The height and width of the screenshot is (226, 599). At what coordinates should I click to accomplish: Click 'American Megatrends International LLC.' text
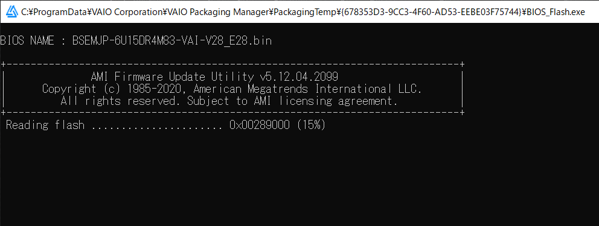307,89
